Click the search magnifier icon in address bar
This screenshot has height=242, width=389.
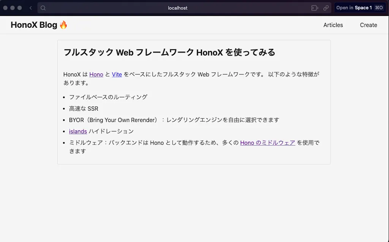(43, 8)
